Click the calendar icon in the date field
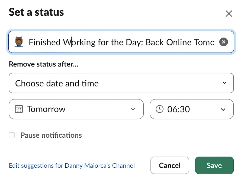244x182 pixels. point(19,109)
